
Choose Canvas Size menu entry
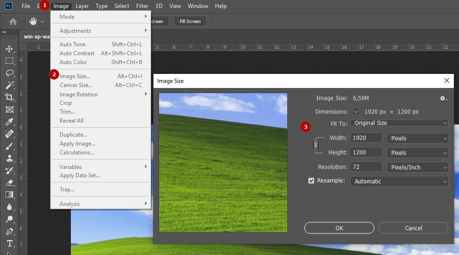(101, 85)
